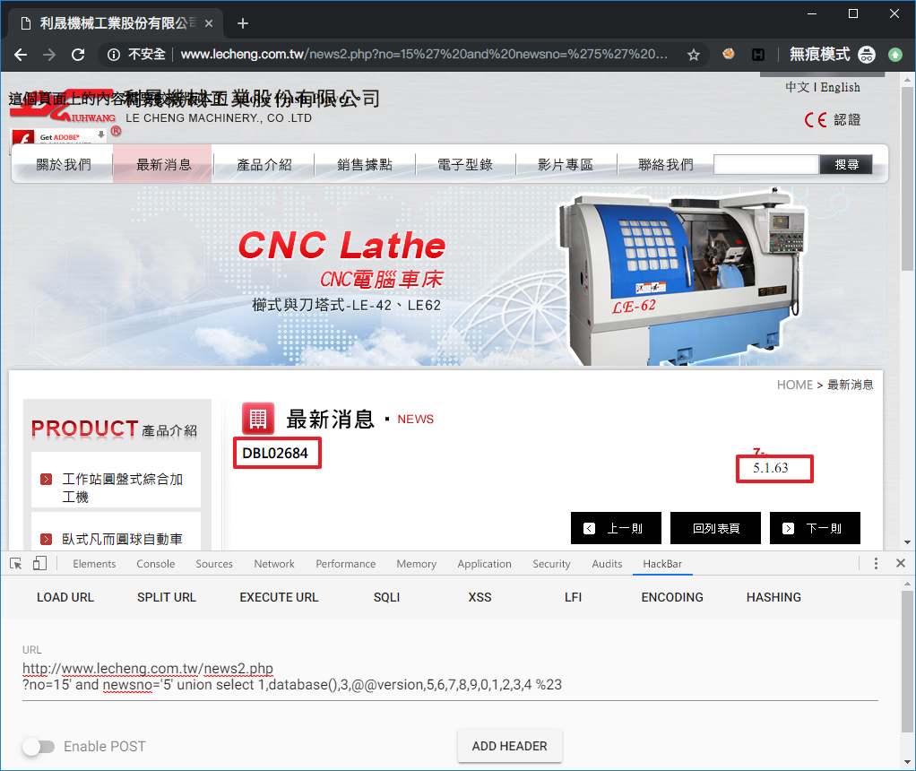Open 銷售據點 in the site navigation

click(365, 165)
